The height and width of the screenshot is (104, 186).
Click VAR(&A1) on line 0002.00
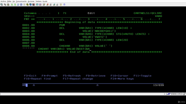[x=86, y=28]
